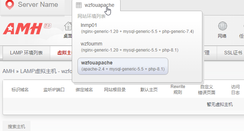Viewport: 244px width, 131px height.
Task: Click the 7.0 version badge
Action: coord(47,26)
